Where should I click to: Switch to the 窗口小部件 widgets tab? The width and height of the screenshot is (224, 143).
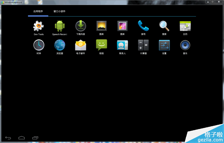(x=59, y=11)
